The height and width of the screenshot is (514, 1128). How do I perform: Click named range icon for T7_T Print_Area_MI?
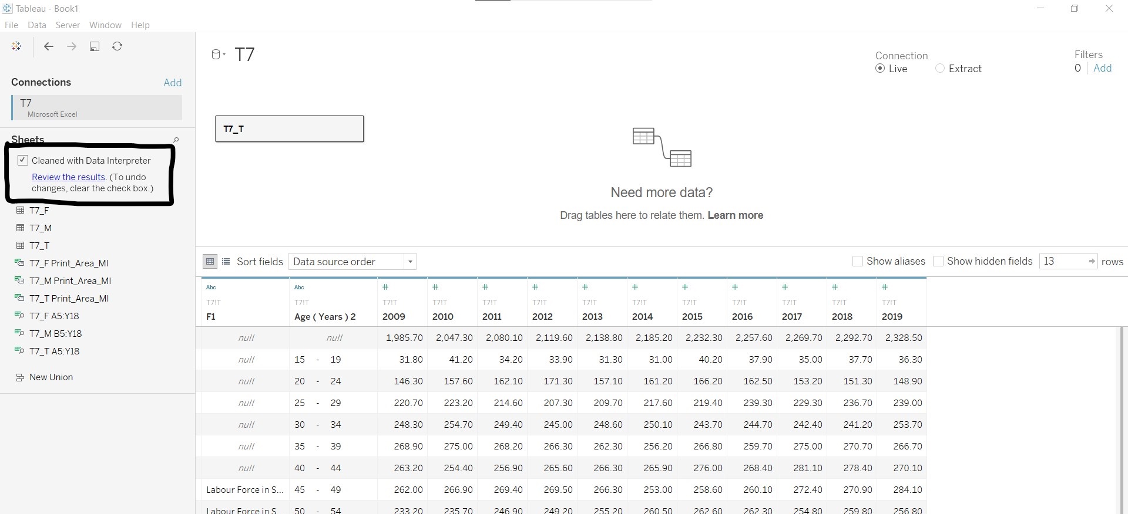click(x=19, y=298)
